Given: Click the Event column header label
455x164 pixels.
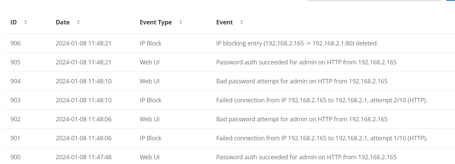Looking at the screenshot, I should click(x=224, y=22).
